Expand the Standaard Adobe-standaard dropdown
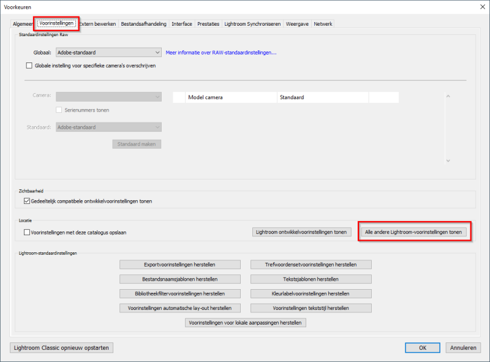Image resolution: width=490 pixels, height=362 pixels. pos(109,127)
